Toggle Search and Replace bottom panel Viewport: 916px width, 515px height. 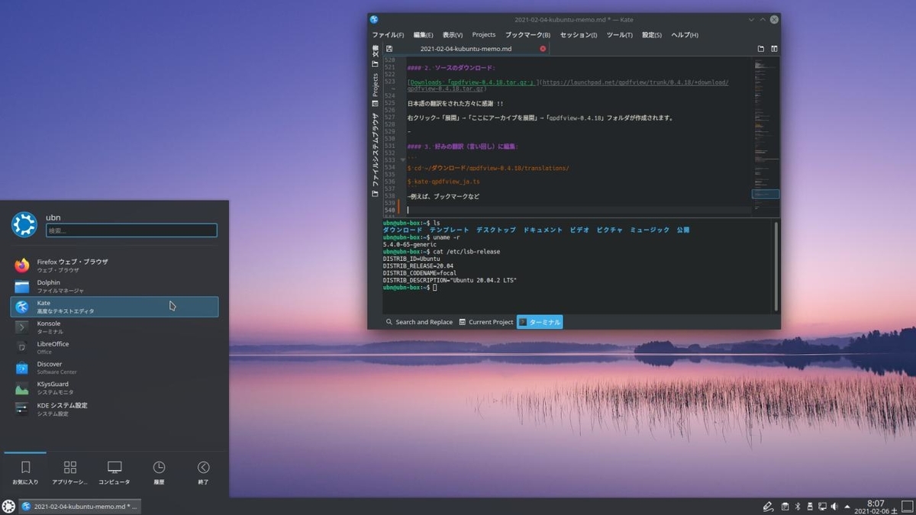coord(419,322)
